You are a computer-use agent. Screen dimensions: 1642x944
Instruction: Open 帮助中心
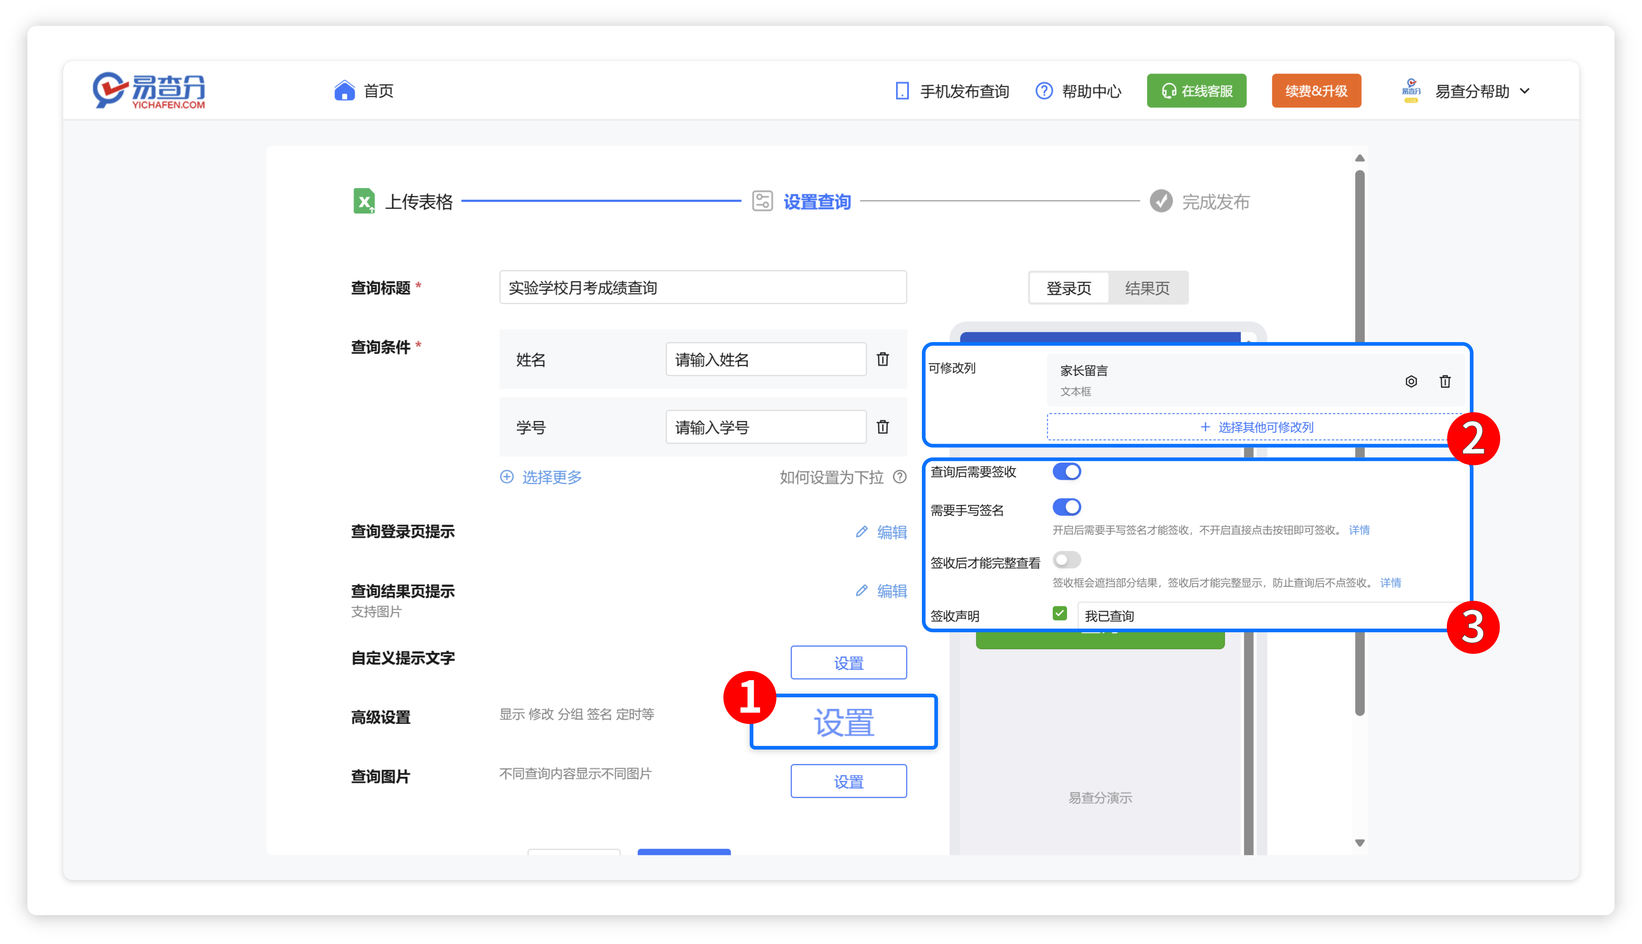[1091, 91]
